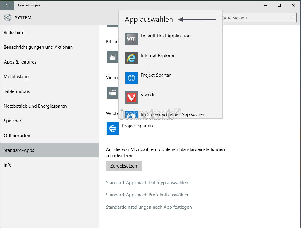The width and height of the screenshot is (301, 228).
Task: Maximize the Einstellungen window
Action: (279, 5)
